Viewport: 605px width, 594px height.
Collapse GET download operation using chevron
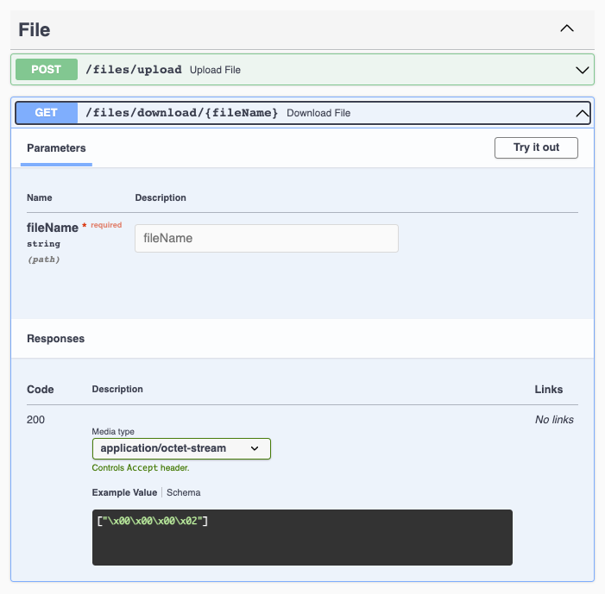(x=582, y=113)
